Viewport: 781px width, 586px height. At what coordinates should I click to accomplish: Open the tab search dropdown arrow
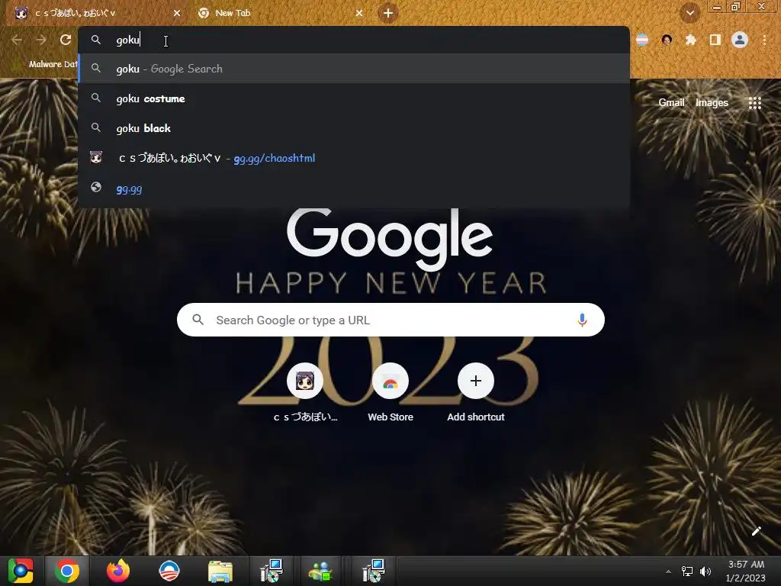pos(689,13)
